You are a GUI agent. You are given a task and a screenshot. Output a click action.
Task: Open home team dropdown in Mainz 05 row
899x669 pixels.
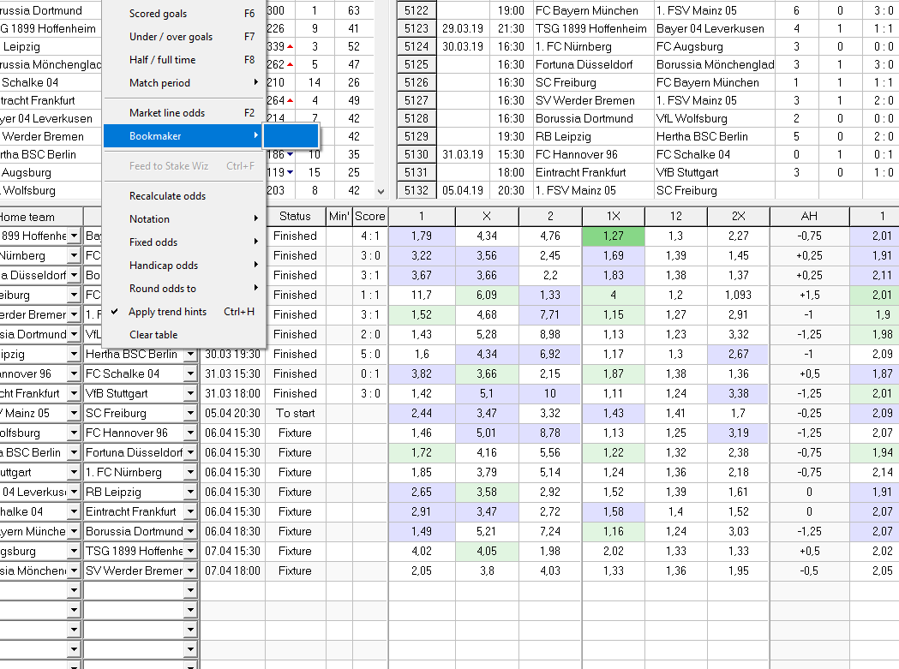(74, 414)
